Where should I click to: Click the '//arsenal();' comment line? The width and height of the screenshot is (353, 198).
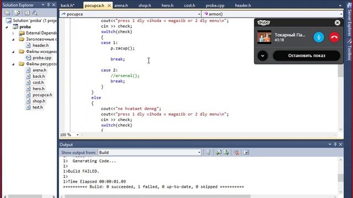coord(125,76)
